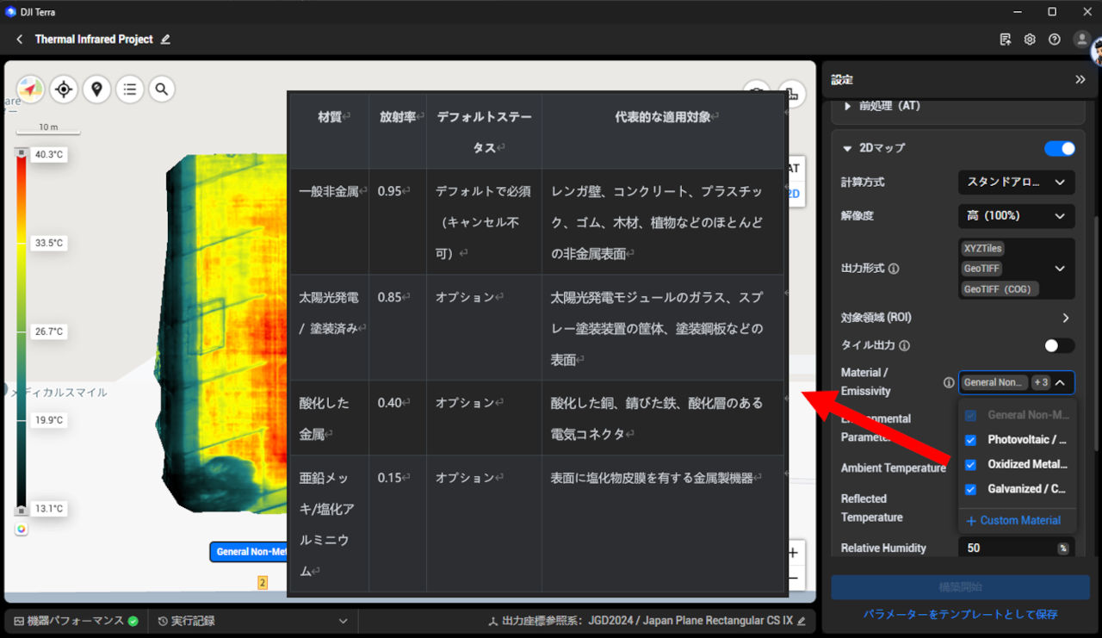Collapse the 設定 panel with the double arrow
Screen dimensions: 1102x638
pyautogui.click(x=1080, y=79)
